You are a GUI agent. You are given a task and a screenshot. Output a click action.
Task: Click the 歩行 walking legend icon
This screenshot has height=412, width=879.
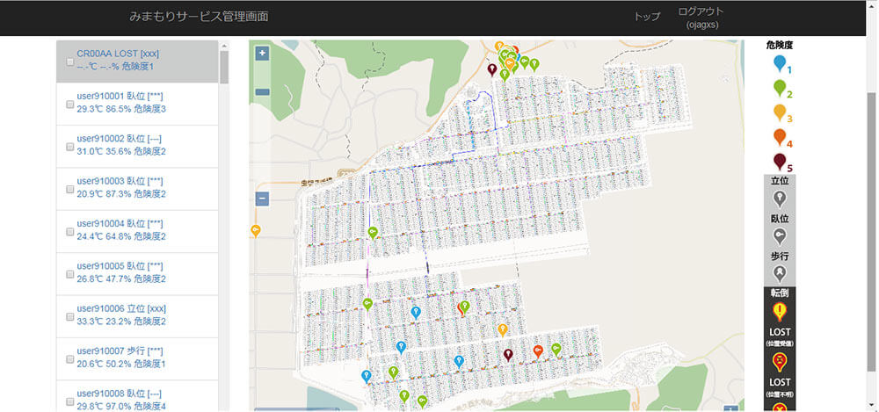point(779,272)
